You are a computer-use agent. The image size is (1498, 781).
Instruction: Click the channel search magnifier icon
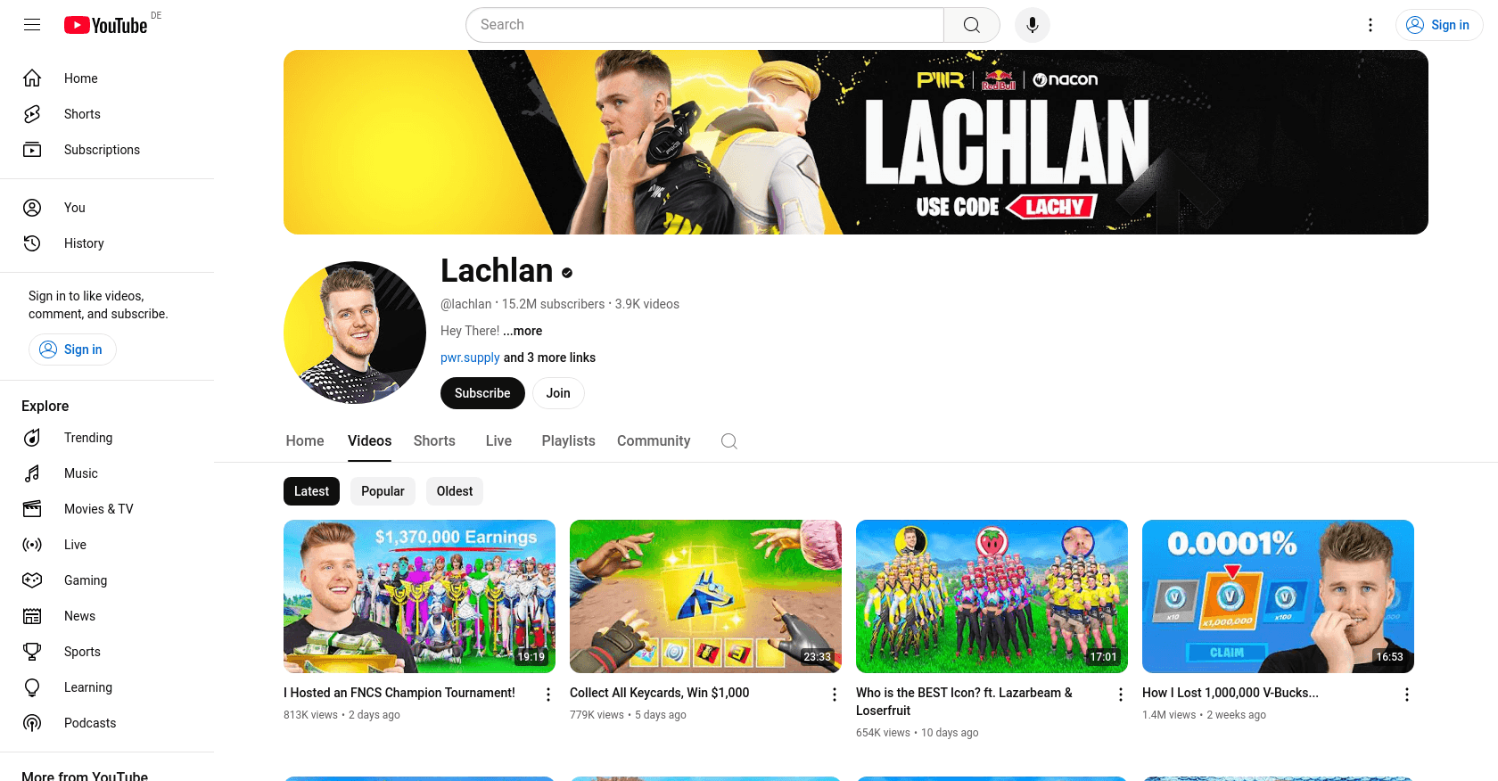click(x=728, y=441)
